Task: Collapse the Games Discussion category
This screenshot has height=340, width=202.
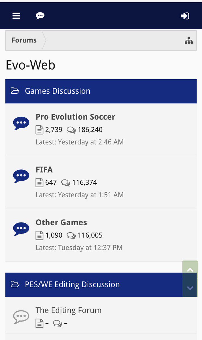Action: point(15,91)
